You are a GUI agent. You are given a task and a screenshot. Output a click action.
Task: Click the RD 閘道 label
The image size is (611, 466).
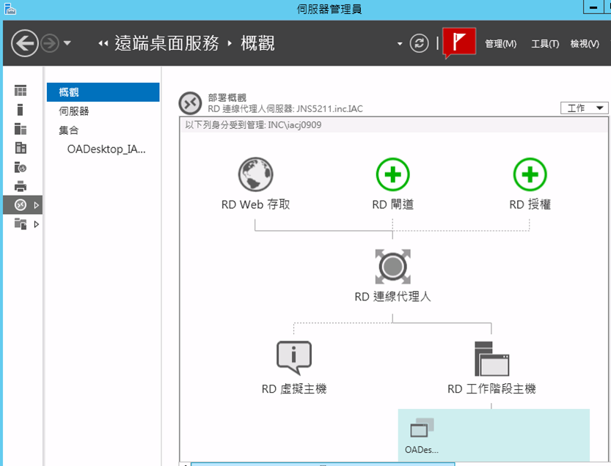[x=393, y=204]
